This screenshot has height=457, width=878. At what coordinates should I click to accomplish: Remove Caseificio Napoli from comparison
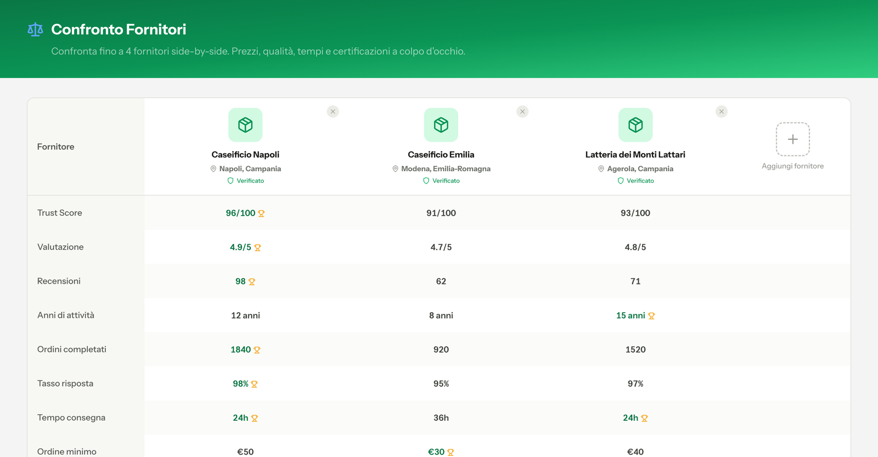pos(333,111)
